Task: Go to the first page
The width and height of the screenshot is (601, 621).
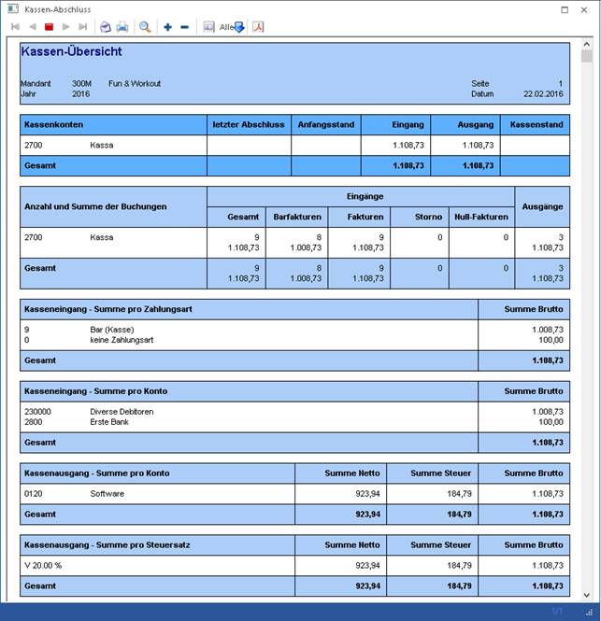Action: (15, 27)
